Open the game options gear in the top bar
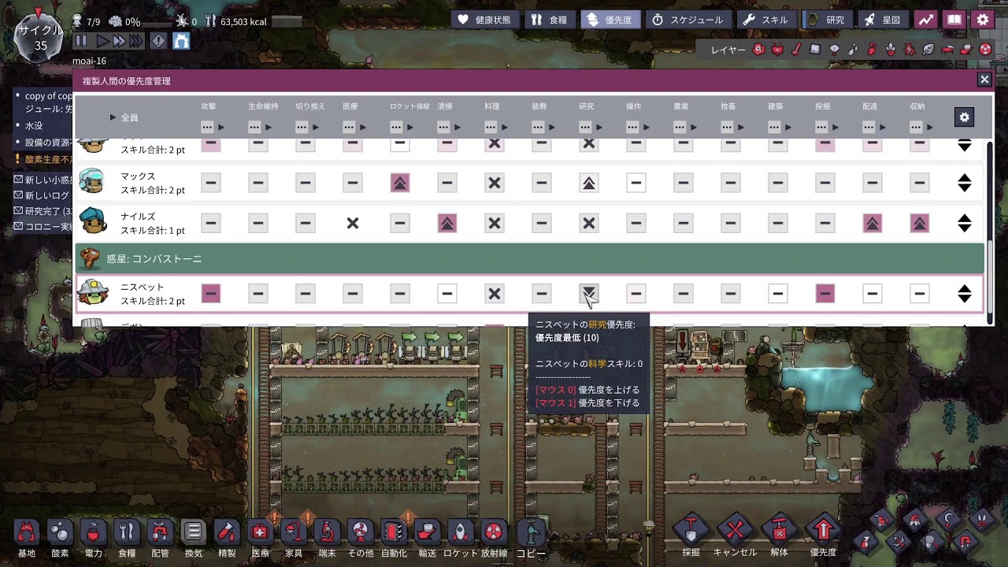Viewport: 1008px width, 567px height. point(982,20)
